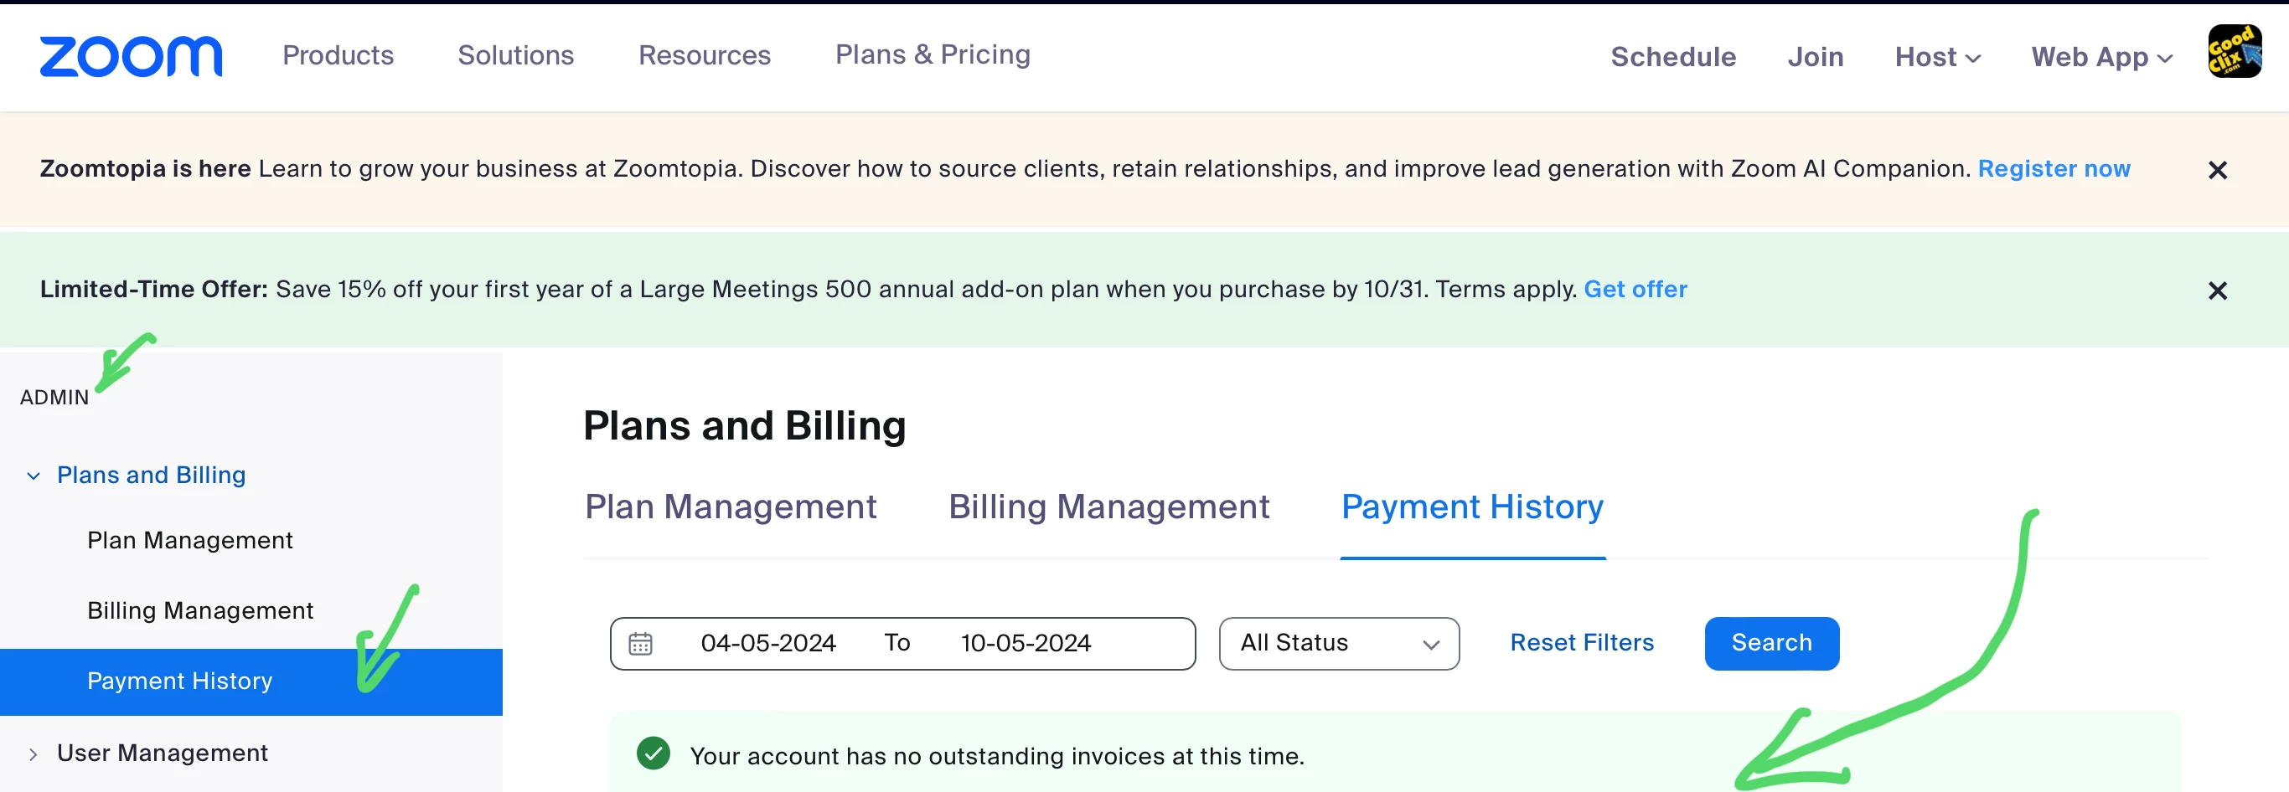Viewport: 2289px width, 792px height.
Task: Go to Plans & Pricing
Action: click(x=933, y=55)
